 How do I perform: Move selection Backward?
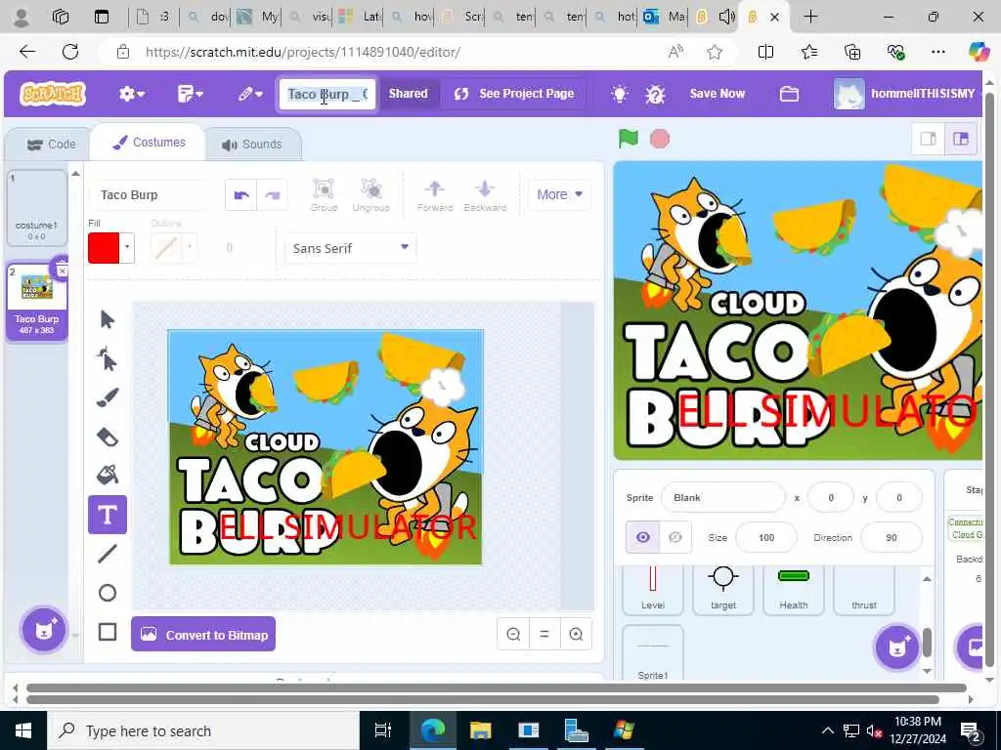(485, 195)
